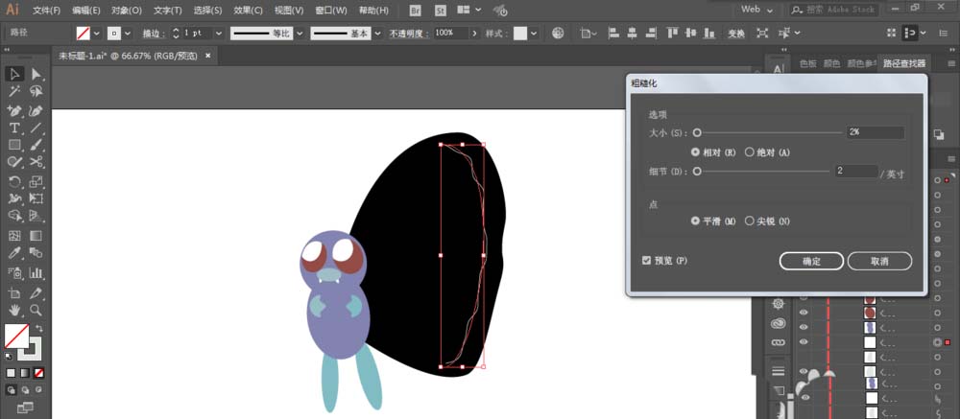Expand opacity 100% arrow

474,33
